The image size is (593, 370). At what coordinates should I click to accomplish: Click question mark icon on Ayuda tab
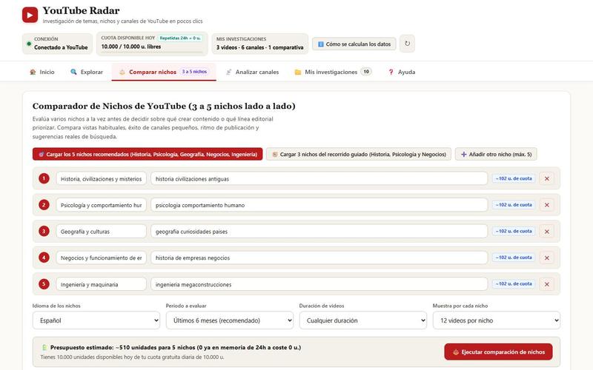[391, 72]
